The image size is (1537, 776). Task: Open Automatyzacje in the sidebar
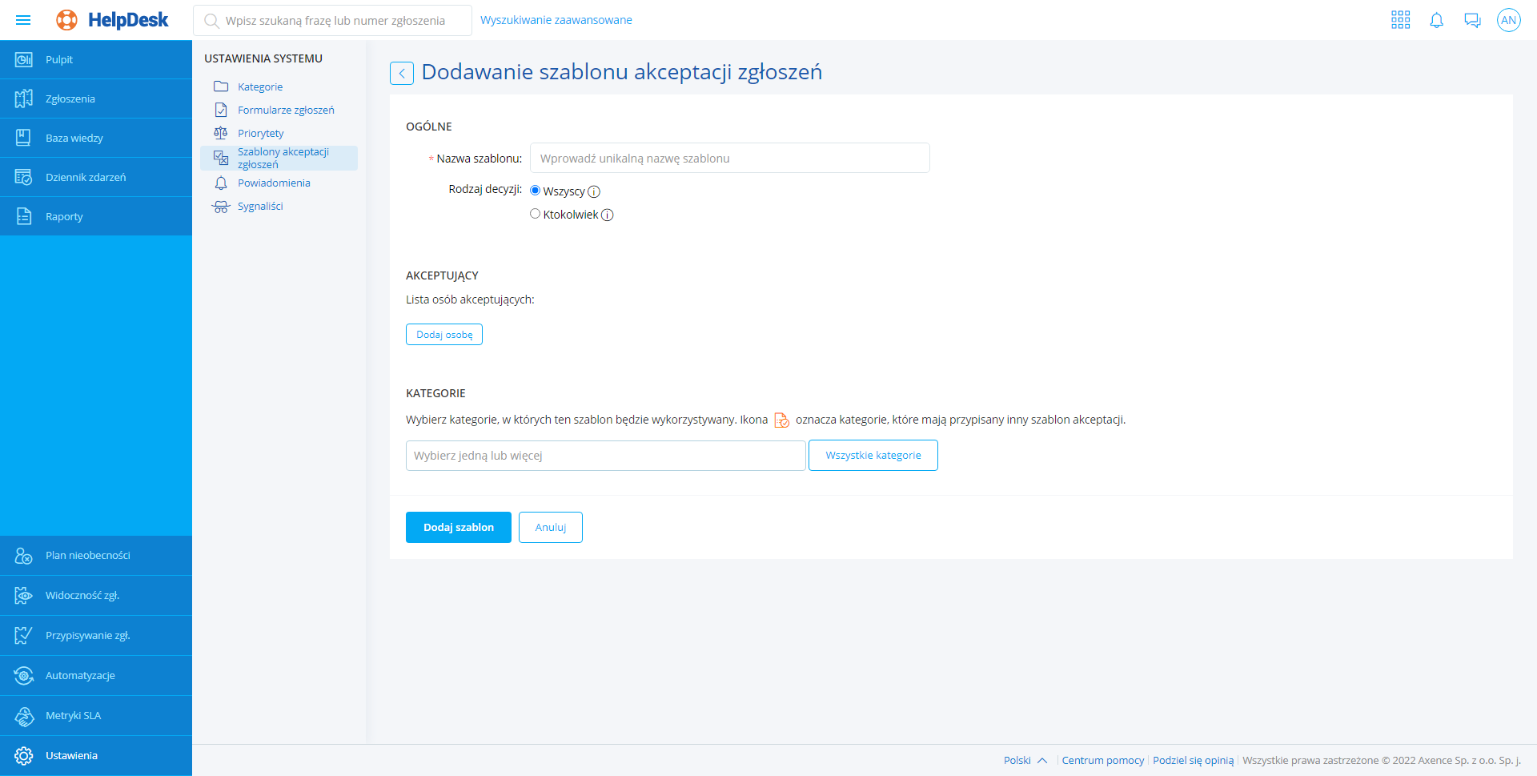pyautogui.click(x=80, y=675)
